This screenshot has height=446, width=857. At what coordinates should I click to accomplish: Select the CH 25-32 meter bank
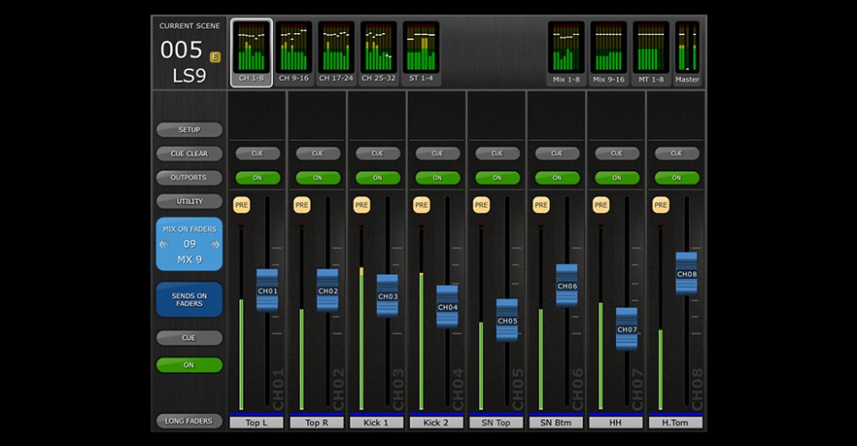(x=379, y=53)
